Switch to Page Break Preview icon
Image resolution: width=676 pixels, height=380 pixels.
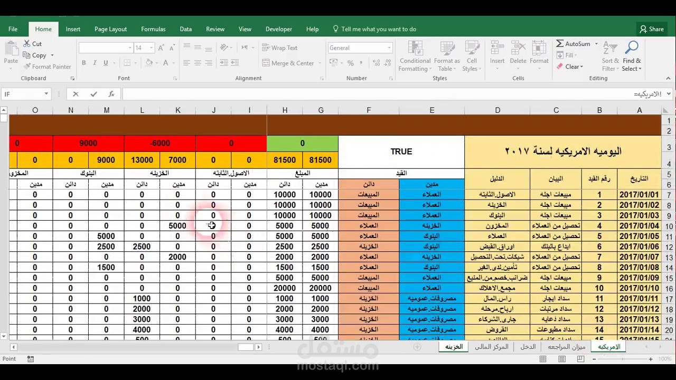(x=581, y=359)
